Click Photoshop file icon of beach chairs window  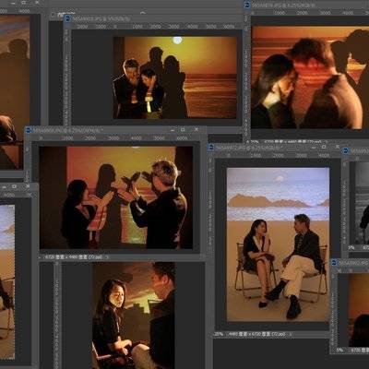211,148
